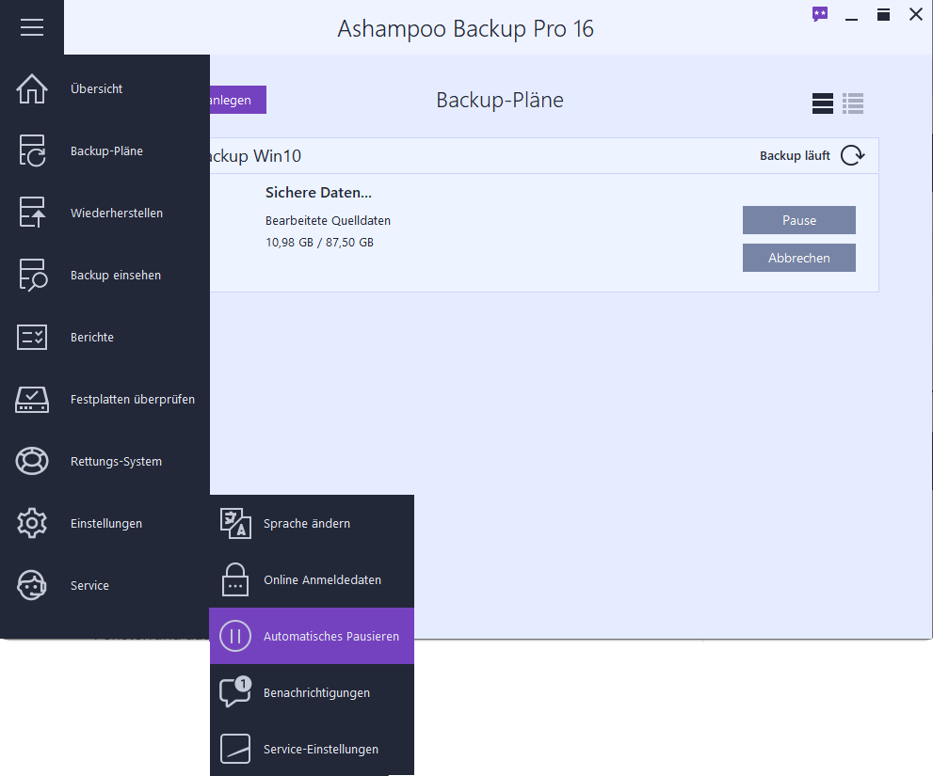Open Backup-Pläne in the sidebar
The width and height of the screenshot is (933, 776).
[105, 150]
